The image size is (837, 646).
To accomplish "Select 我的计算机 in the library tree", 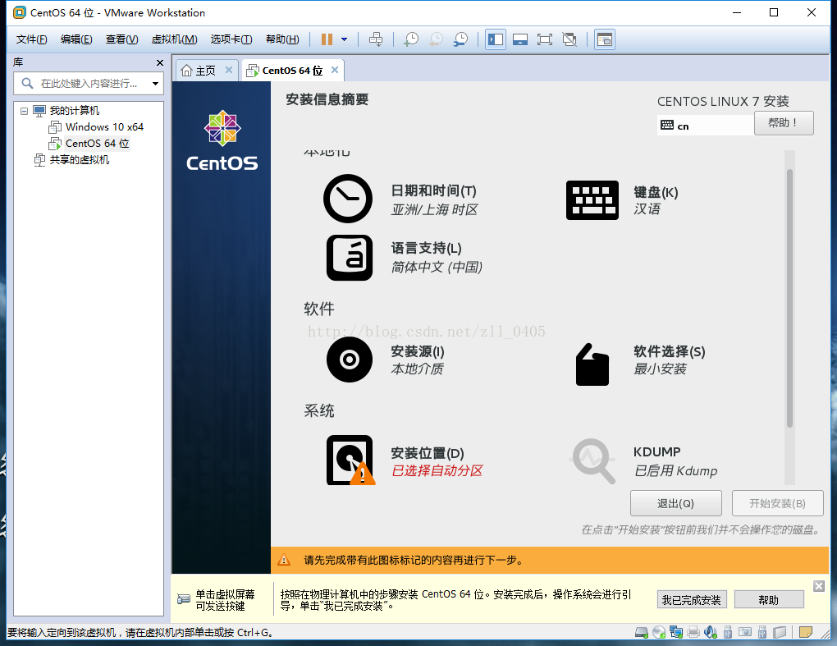I will click(74, 111).
